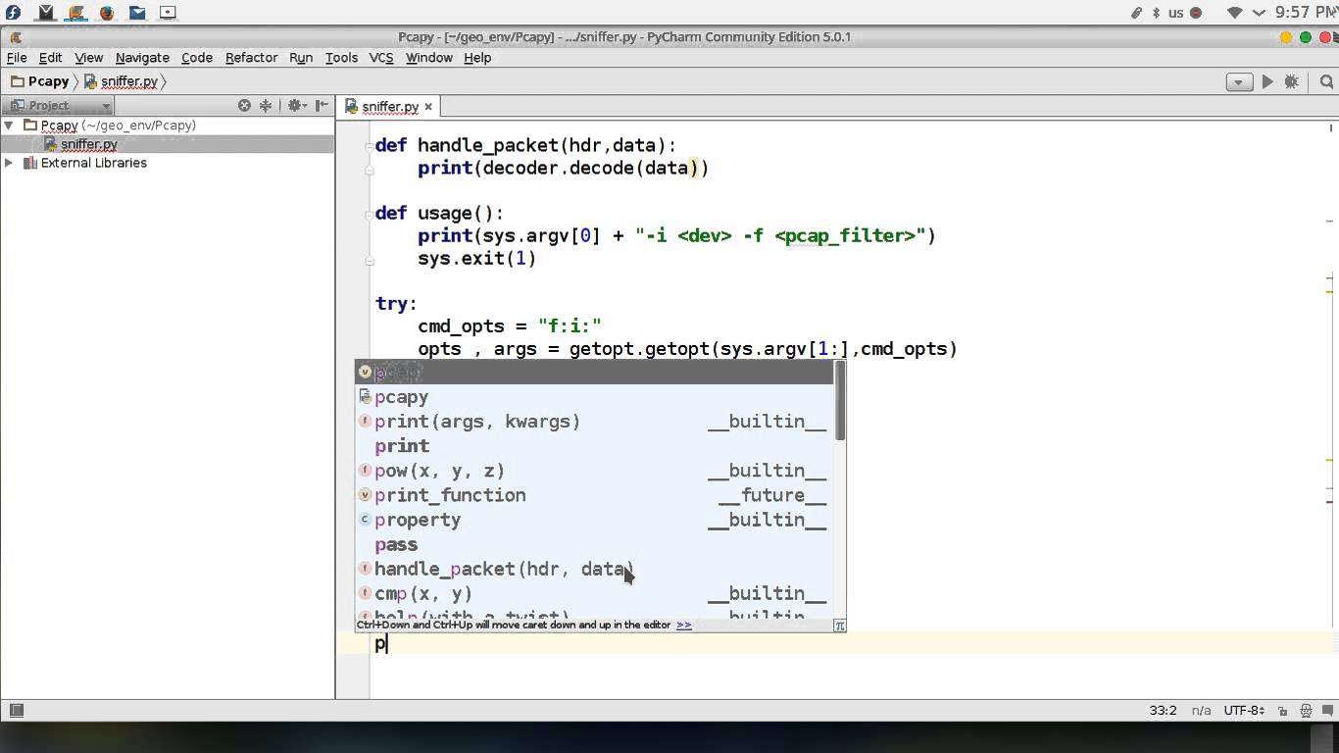Select print_function from the completion list

tap(450, 495)
